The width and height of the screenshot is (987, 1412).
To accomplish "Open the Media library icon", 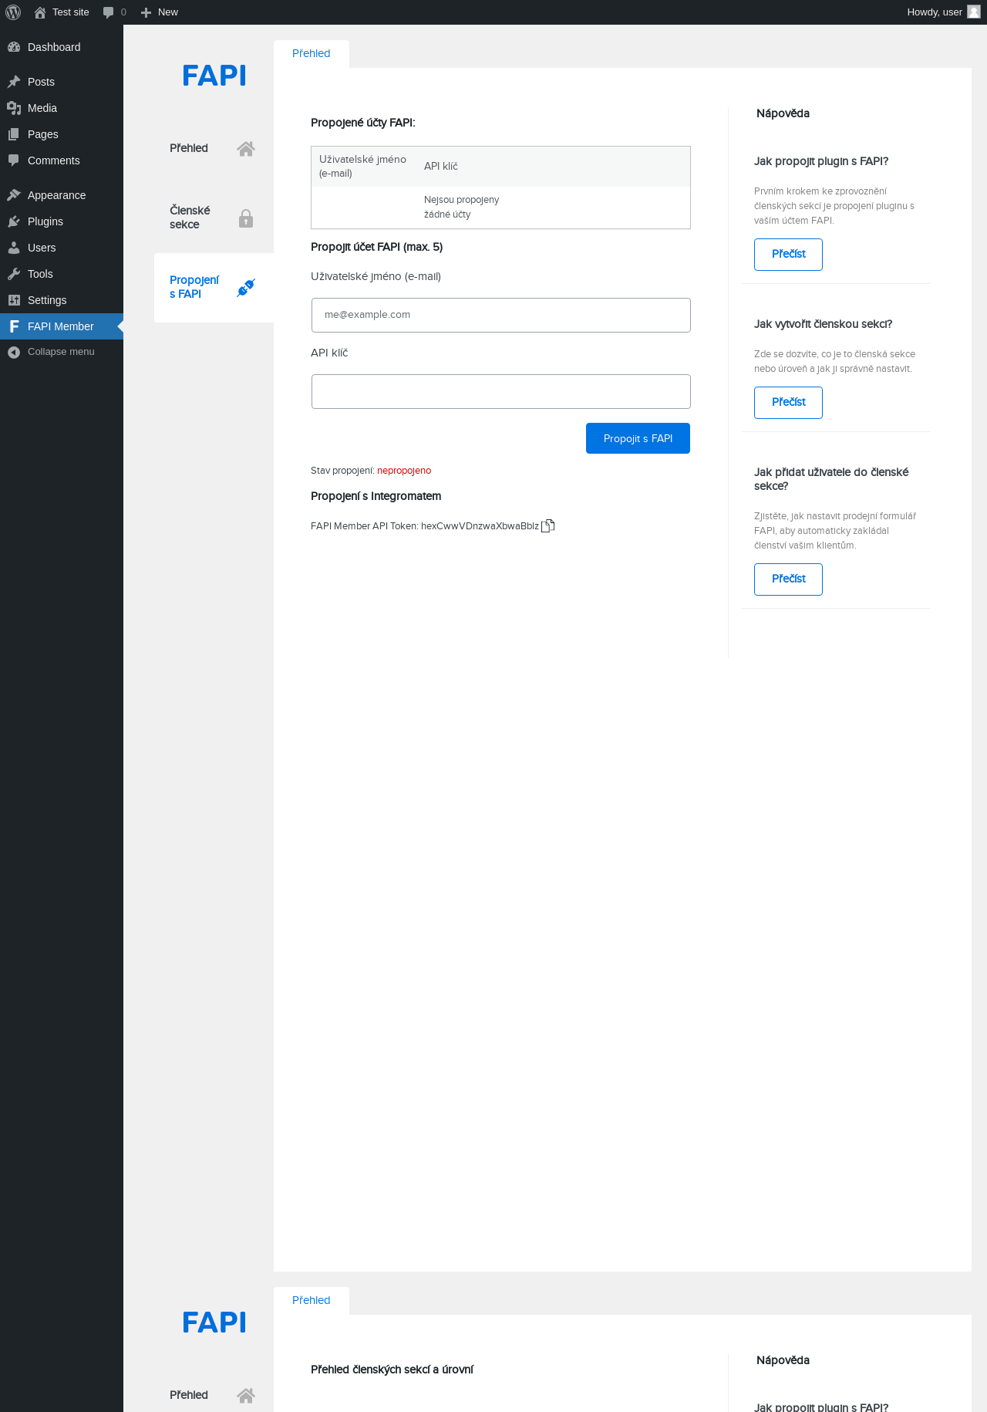I will pos(14,108).
